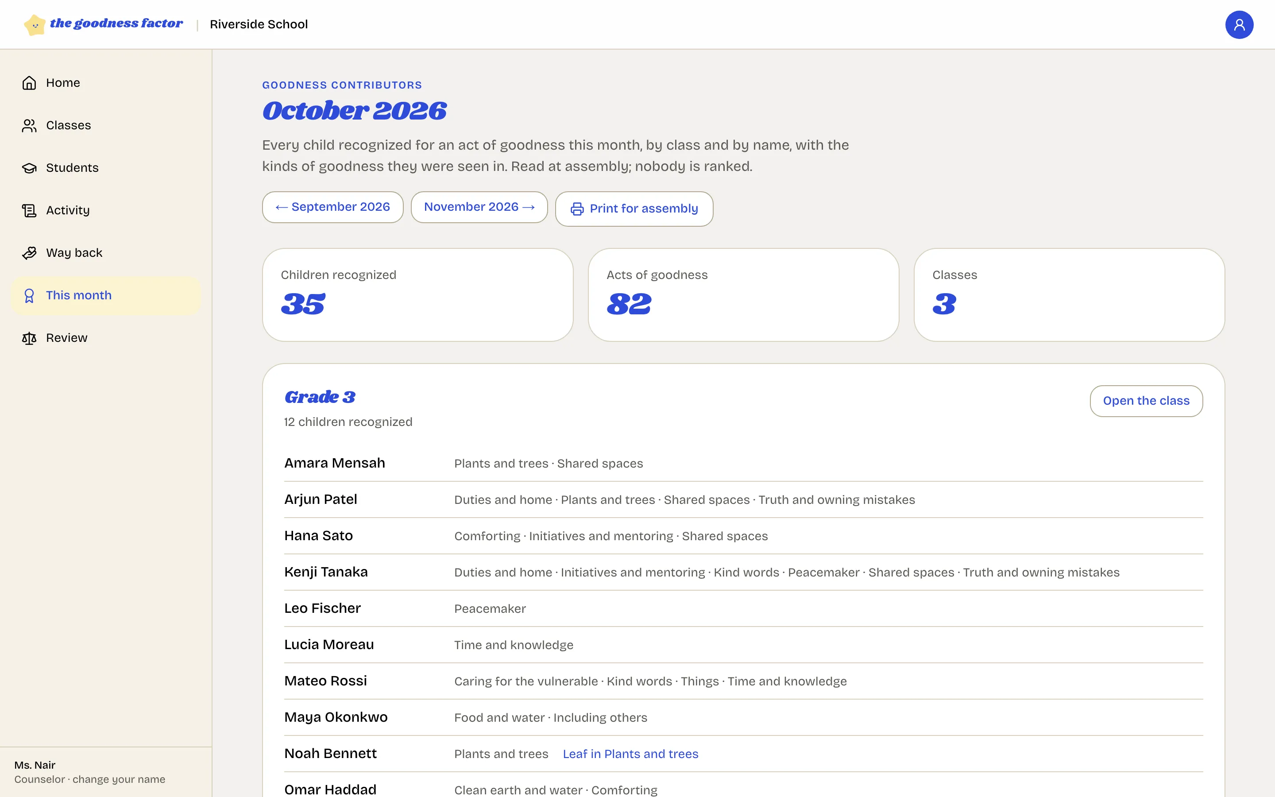
Task: Click the Home house icon in the sidebar
Action: tap(29, 83)
